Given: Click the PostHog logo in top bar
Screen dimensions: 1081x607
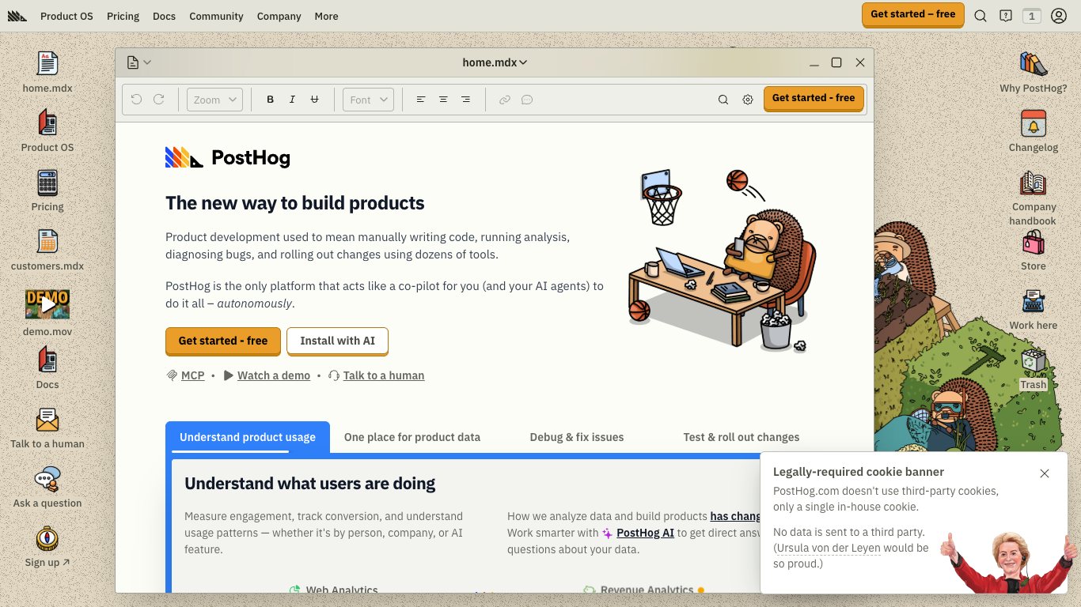Looking at the screenshot, I should click(x=17, y=16).
